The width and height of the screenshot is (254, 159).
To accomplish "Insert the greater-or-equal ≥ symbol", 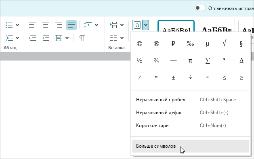I will click(x=241, y=77).
